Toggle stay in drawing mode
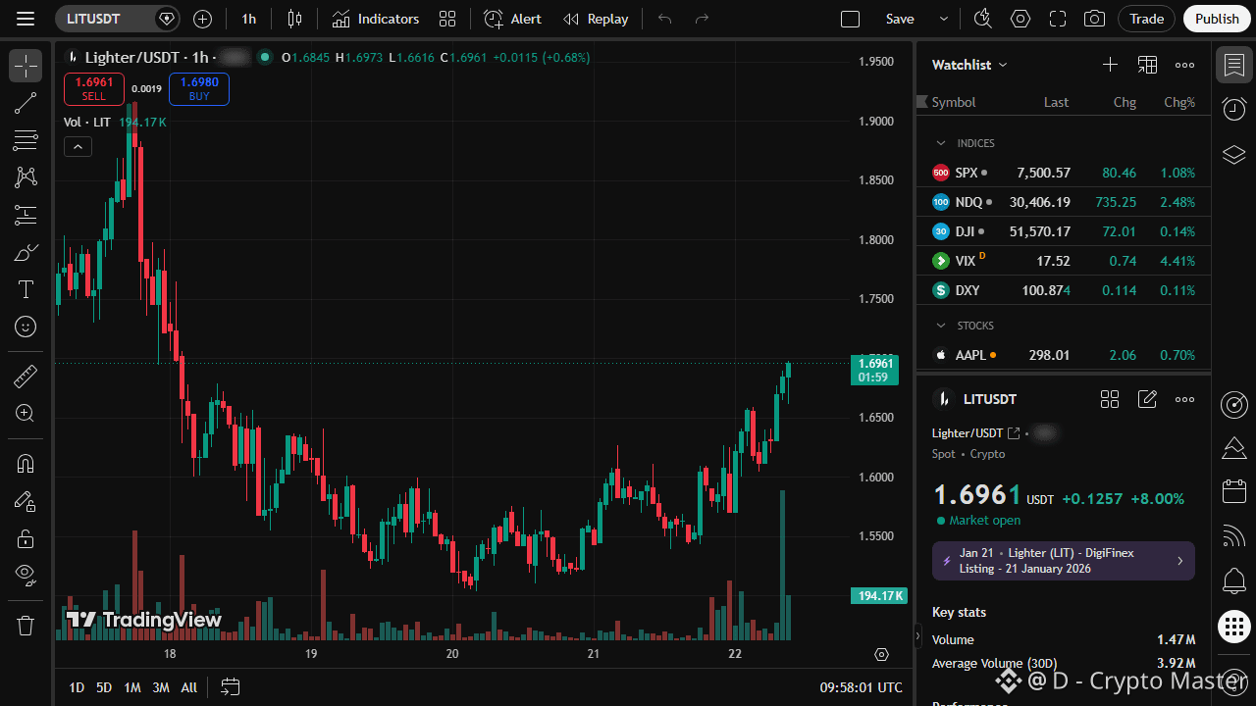 click(26, 500)
